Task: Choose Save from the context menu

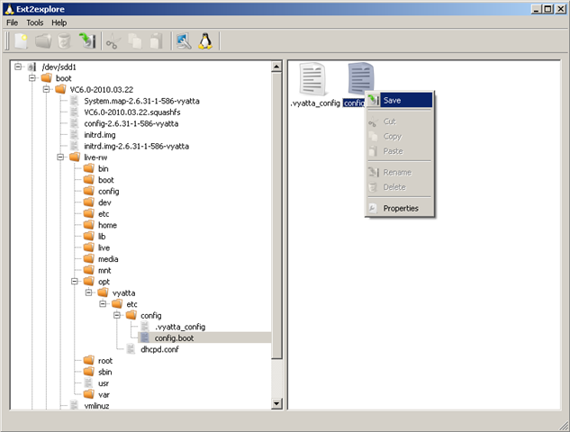Action: [x=392, y=100]
